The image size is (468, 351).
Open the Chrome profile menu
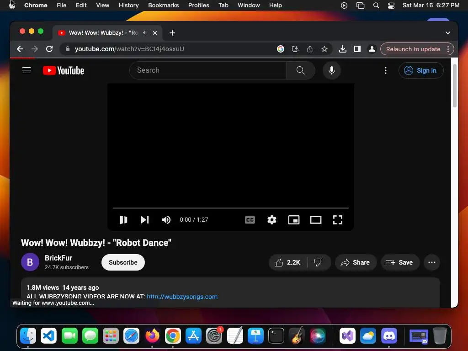click(x=372, y=49)
